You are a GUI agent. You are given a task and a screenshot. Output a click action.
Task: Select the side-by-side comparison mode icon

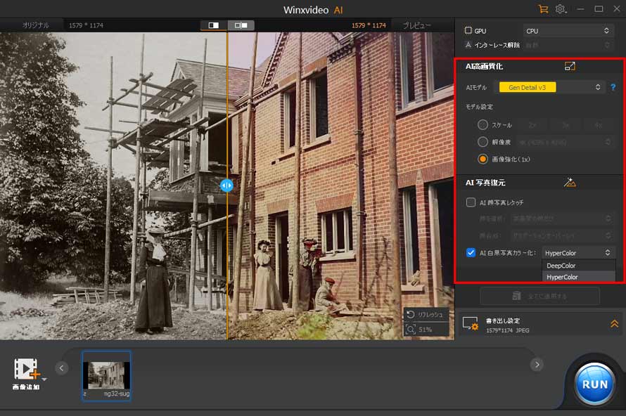(x=241, y=25)
